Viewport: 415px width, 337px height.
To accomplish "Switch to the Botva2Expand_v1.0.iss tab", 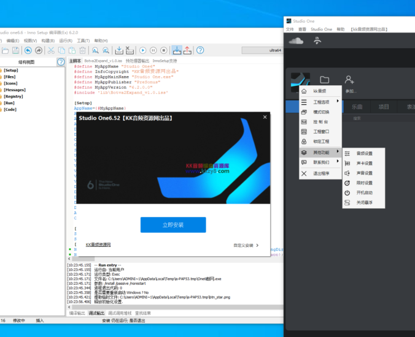I will coord(103,61).
